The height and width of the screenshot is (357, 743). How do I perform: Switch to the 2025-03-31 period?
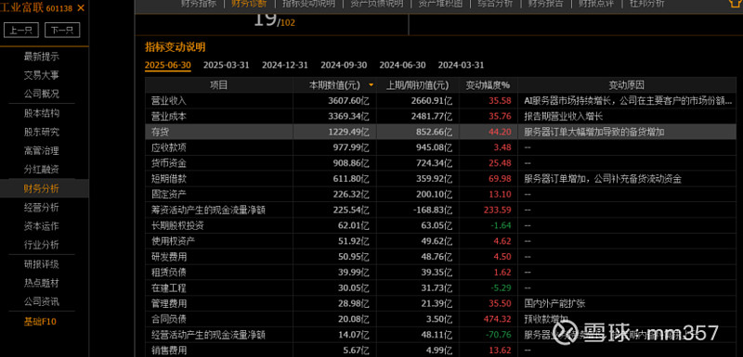tap(226, 65)
